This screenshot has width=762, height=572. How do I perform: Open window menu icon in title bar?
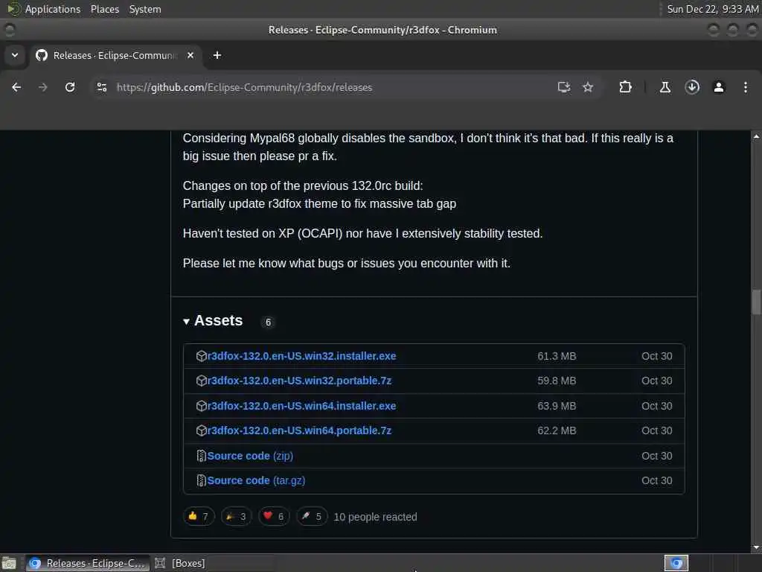[9, 30]
